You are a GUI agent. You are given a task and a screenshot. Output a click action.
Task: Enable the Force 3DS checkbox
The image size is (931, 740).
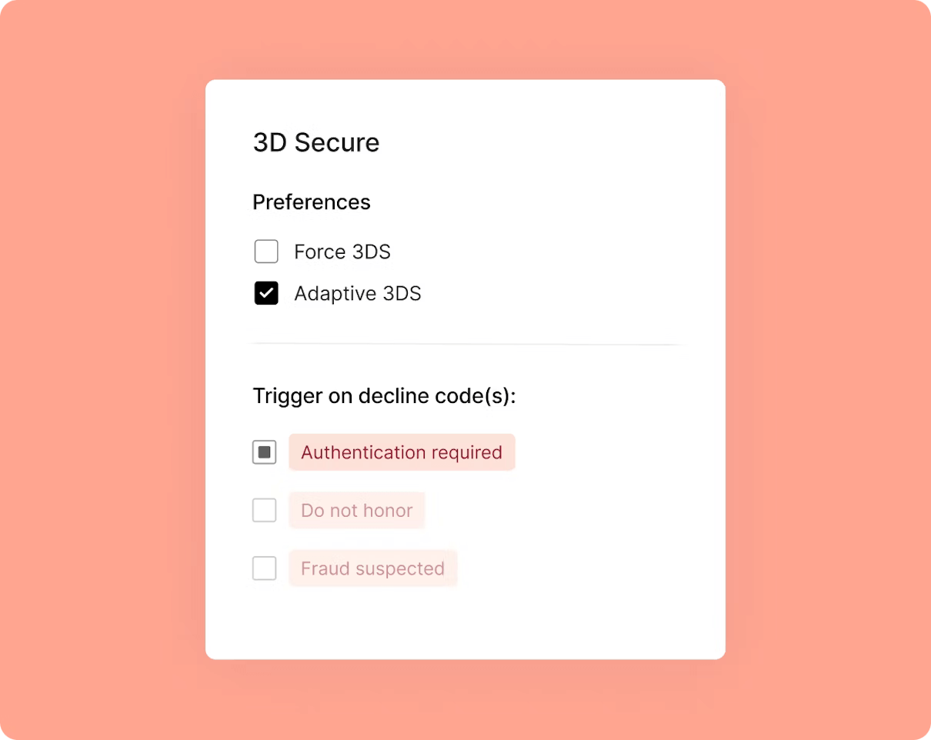point(265,252)
